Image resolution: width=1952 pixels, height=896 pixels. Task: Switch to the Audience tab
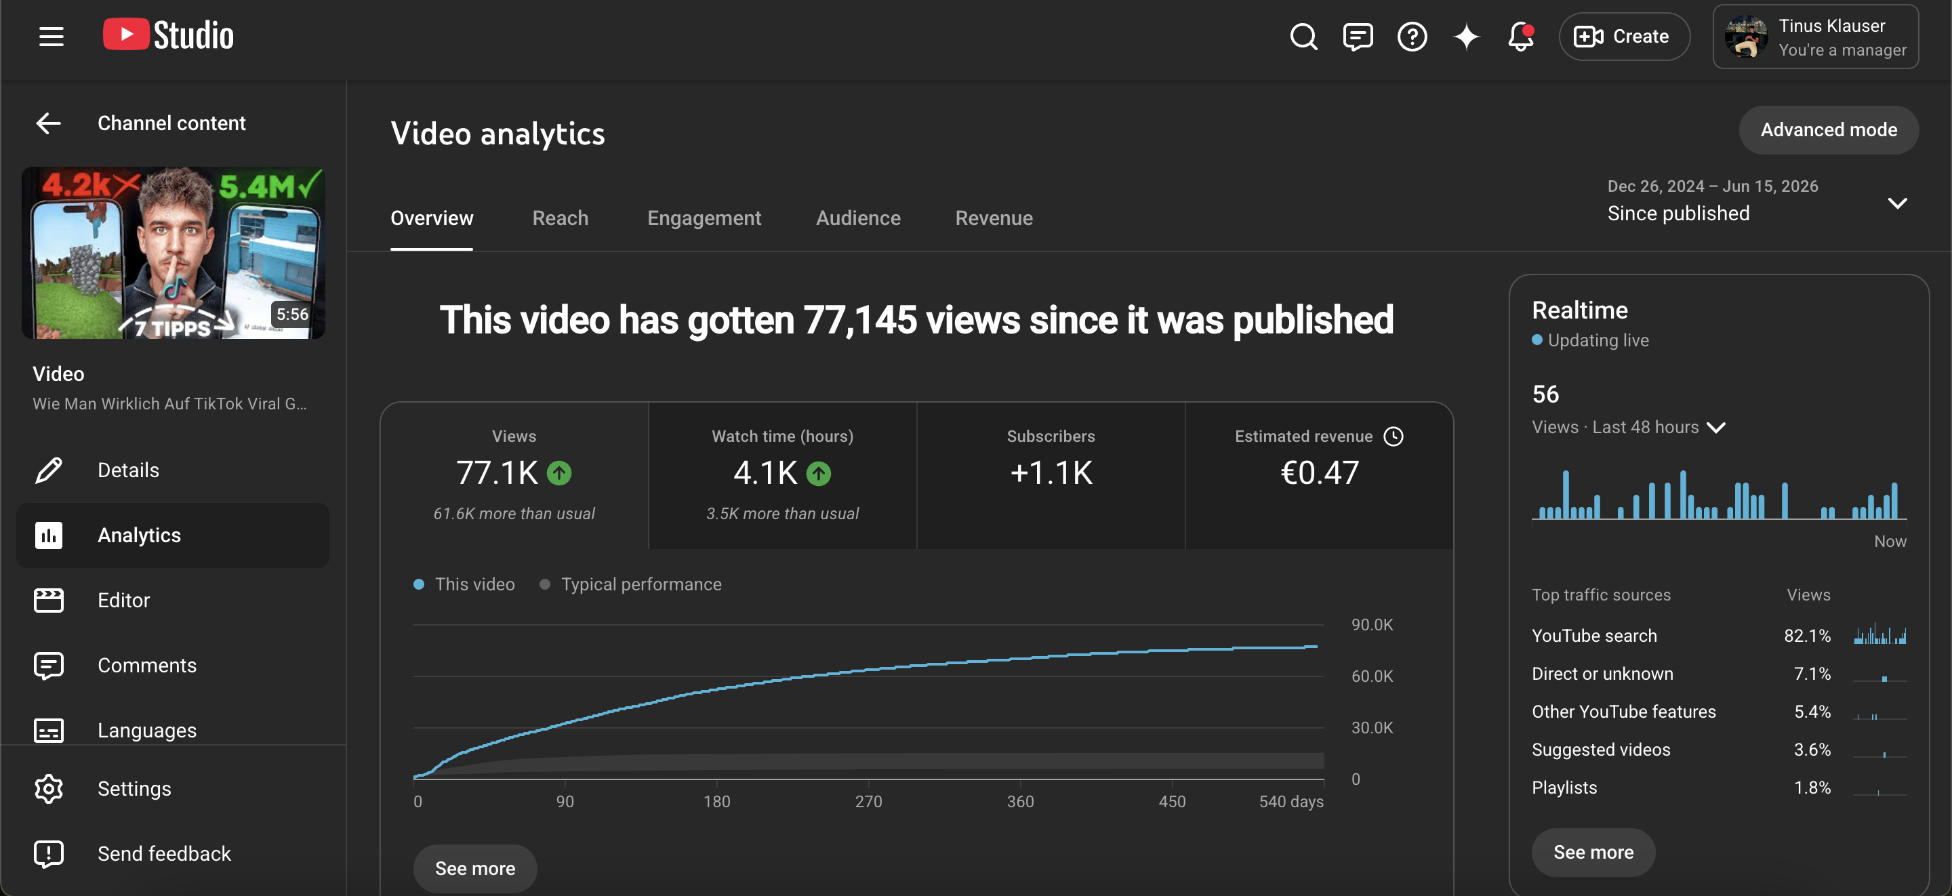point(858,218)
